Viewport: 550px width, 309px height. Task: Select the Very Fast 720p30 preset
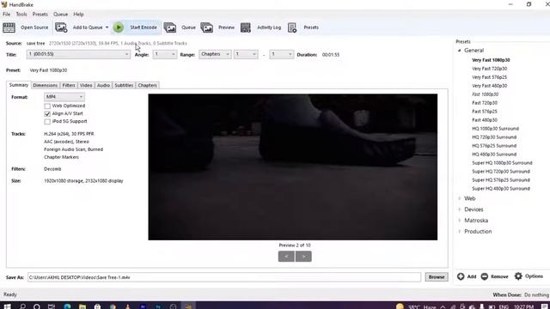coord(489,69)
